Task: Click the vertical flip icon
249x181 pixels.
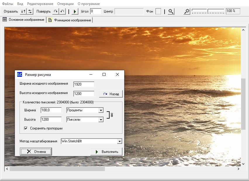Action: (23, 11)
